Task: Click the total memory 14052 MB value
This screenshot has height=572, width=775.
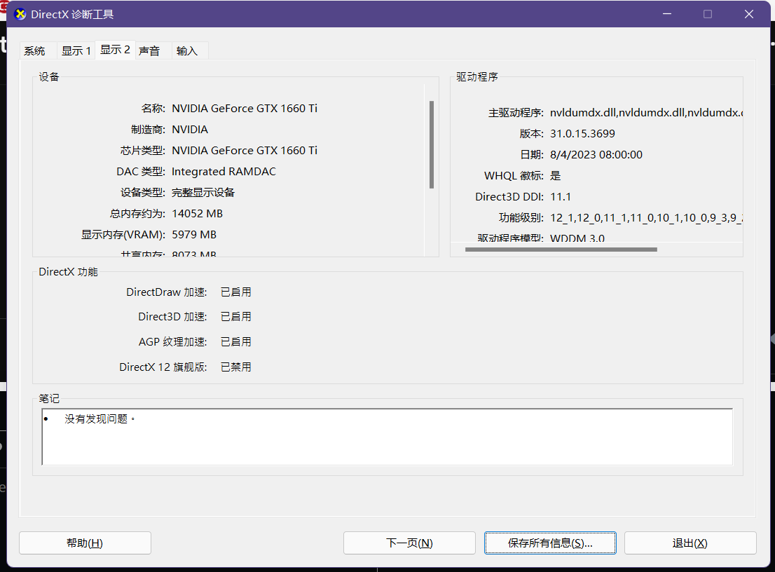Action: (197, 214)
